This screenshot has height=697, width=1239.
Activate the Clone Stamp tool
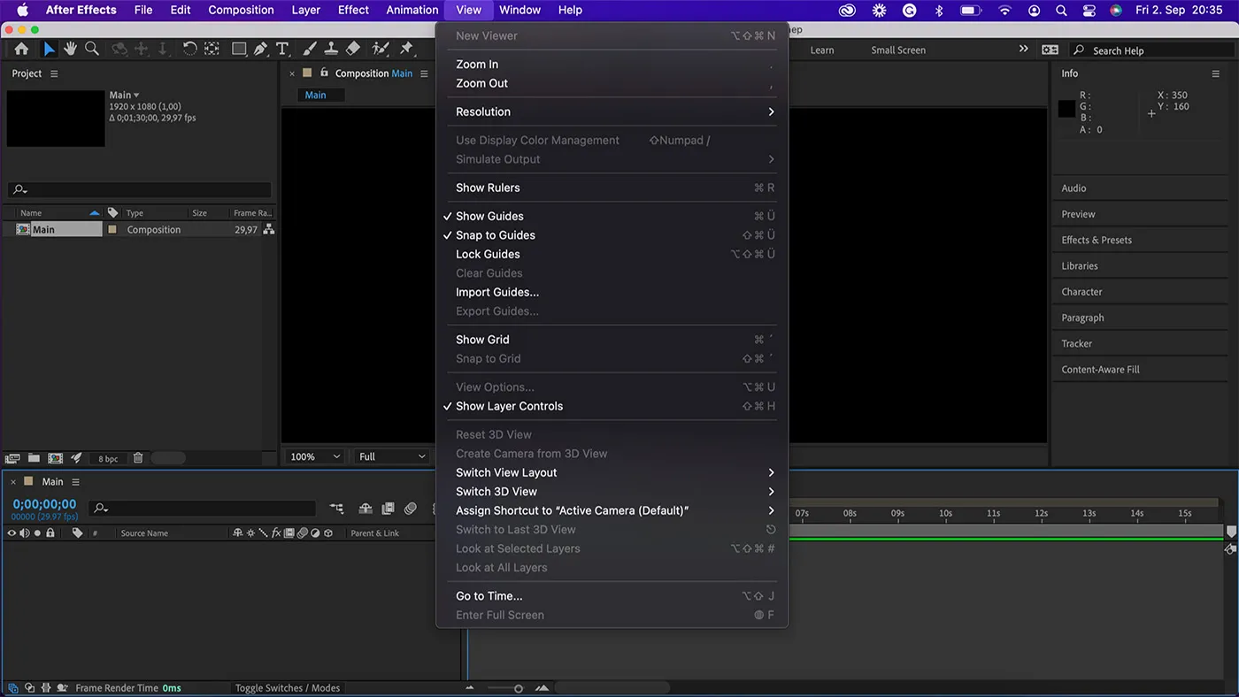[x=331, y=49]
